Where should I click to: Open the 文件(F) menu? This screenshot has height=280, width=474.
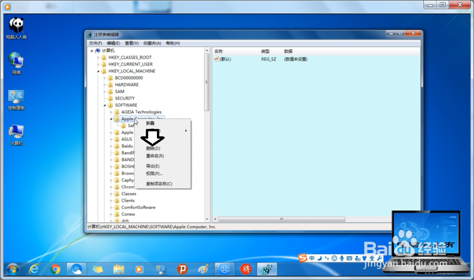point(95,43)
